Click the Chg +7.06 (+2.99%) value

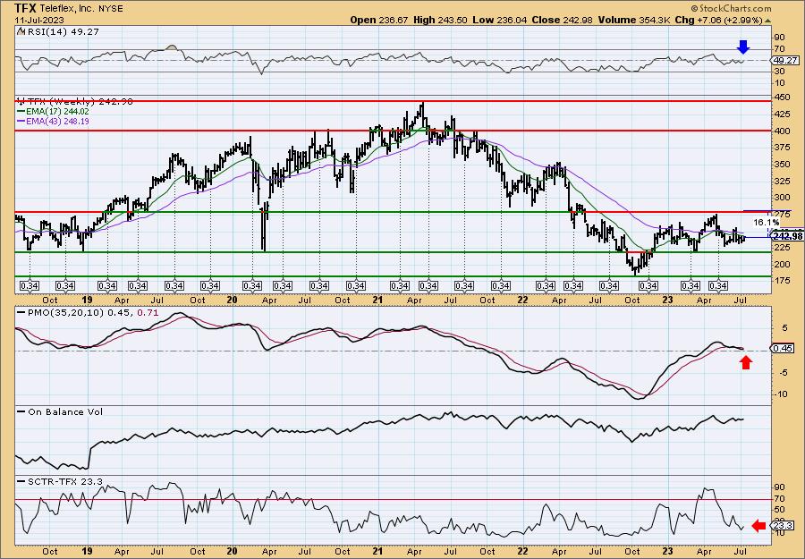point(717,20)
